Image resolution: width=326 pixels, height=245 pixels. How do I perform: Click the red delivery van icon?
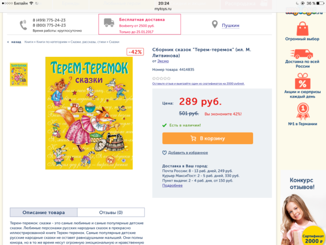click(302, 54)
